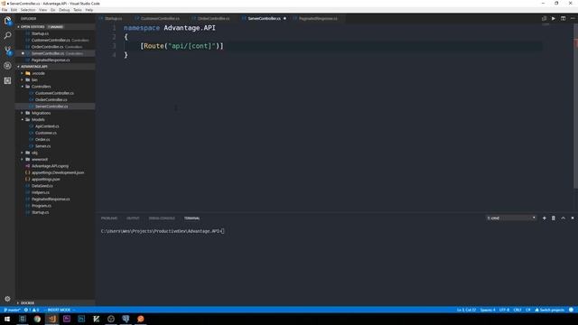
Task: Open the Debug menu
Action: [x=64, y=10]
